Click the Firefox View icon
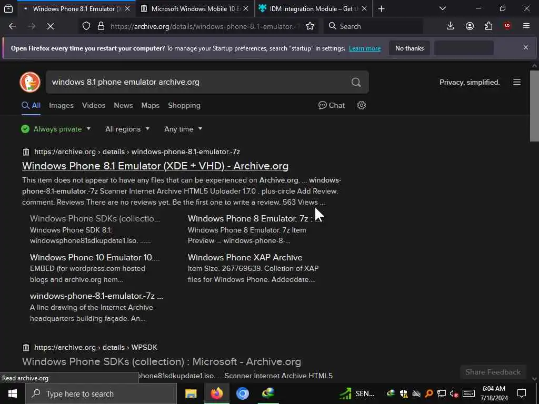Viewport: 539px width, 404px height. point(8,8)
